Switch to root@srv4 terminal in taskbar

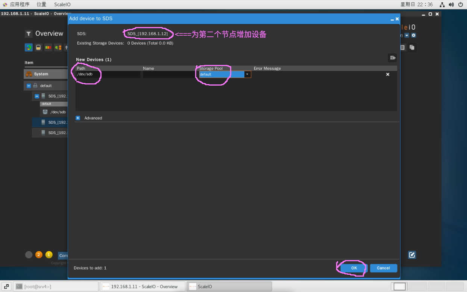56,287
